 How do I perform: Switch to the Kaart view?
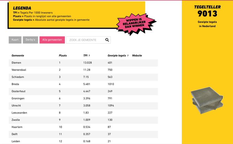(x=15, y=40)
